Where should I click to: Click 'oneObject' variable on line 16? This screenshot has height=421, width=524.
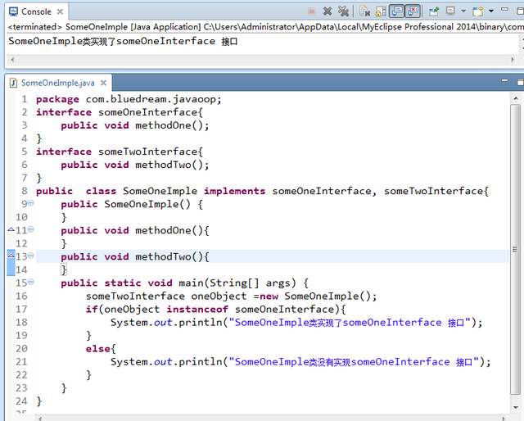pos(219,297)
